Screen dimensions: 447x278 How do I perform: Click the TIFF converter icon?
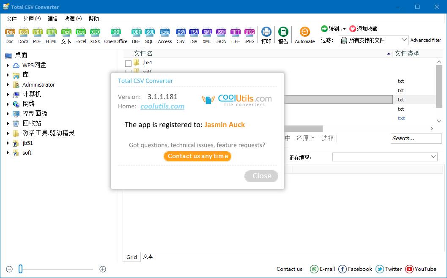tap(235, 32)
